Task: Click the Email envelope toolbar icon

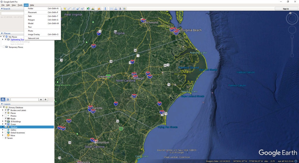Action: [x=112, y=9]
